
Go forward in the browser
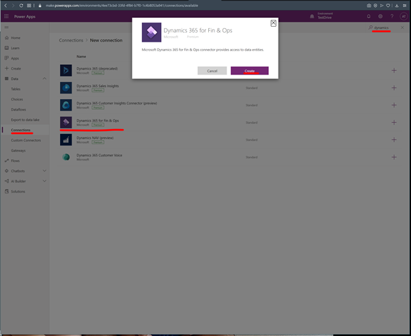click(13, 5)
